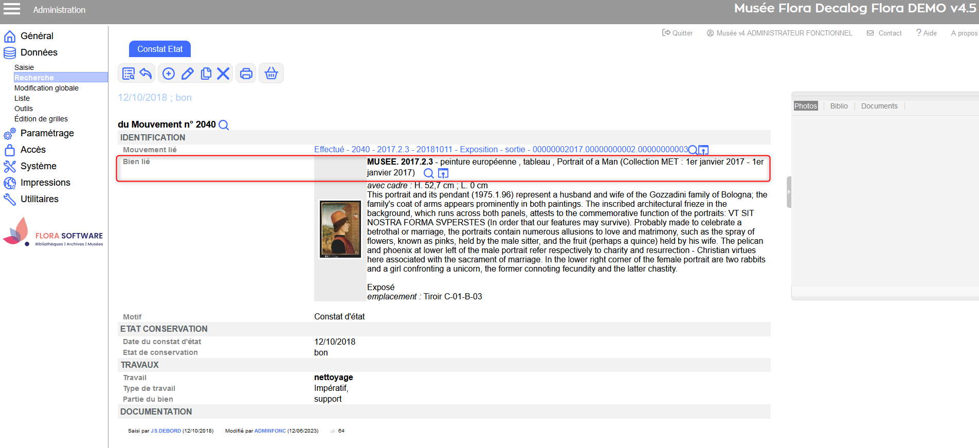Switch to the Biblio tab

(839, 106)
